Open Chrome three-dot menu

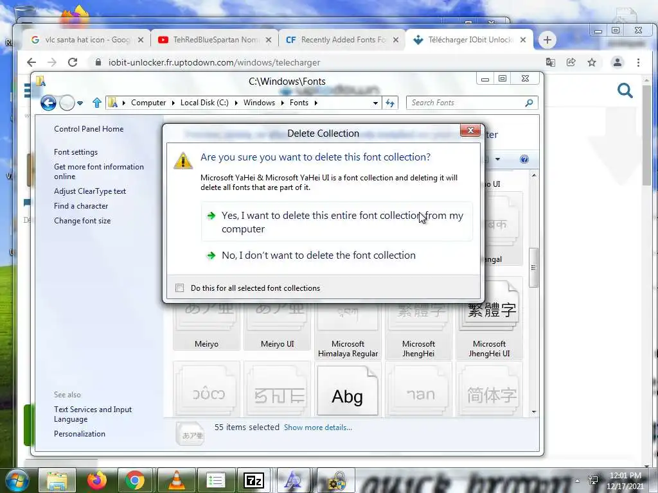coord(638,62)
